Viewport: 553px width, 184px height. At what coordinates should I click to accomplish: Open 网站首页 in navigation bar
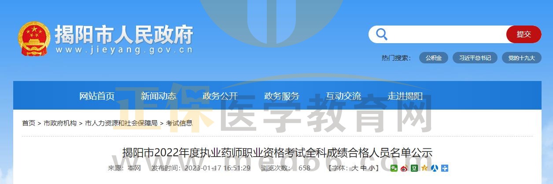pos(97,96)
